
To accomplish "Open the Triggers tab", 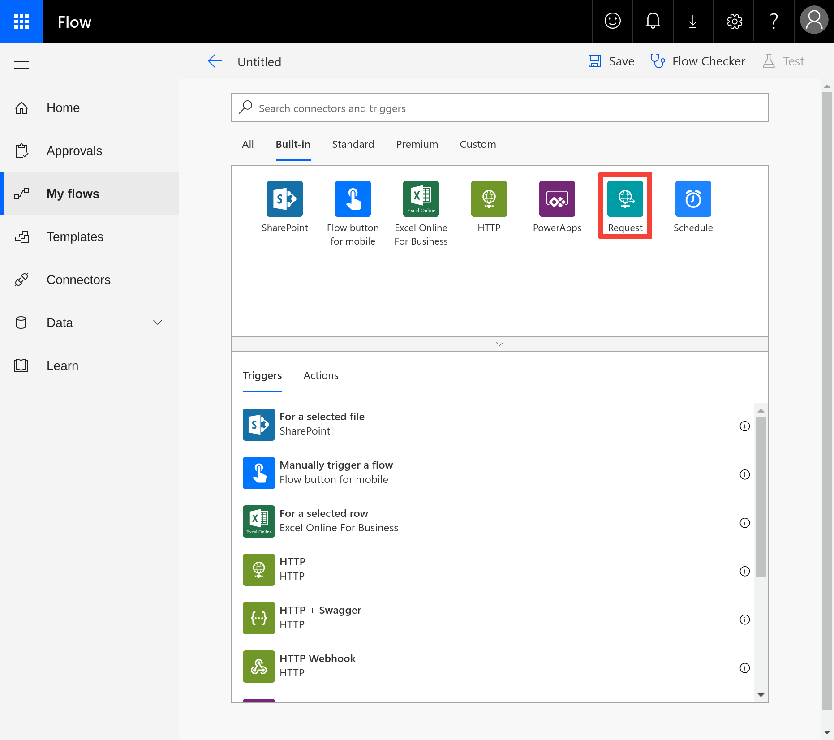I will 262,375.
